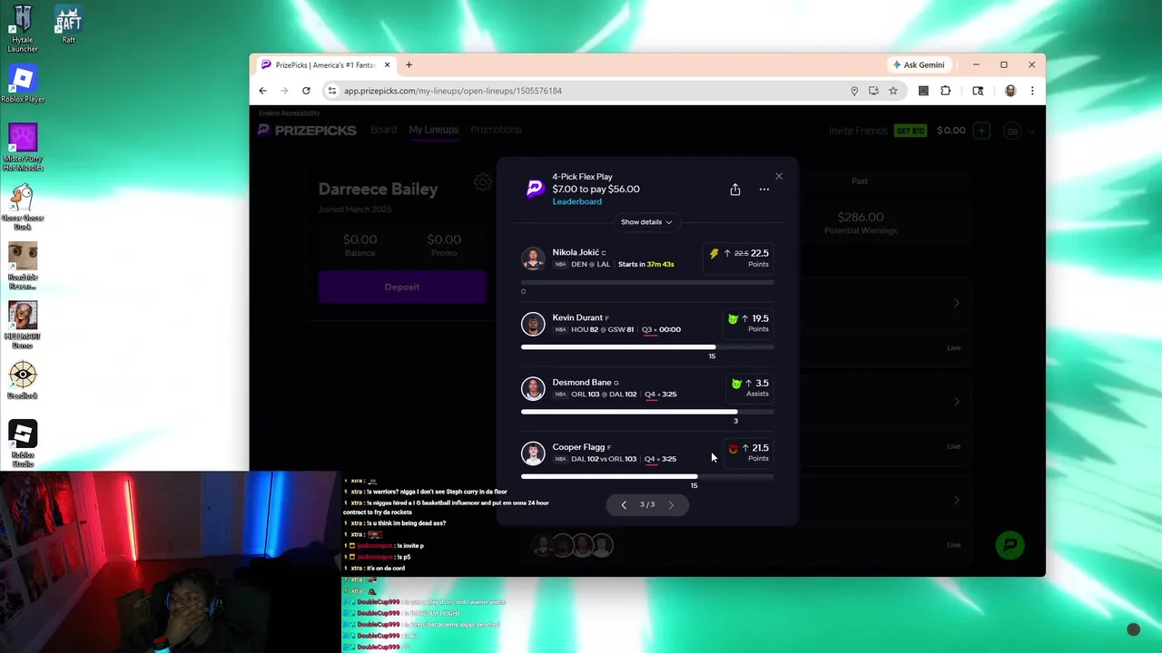Viewport: 1162px width, 653px height.
Task: Click the Desmond Bane assists progress bar
Action: point(647,412)
